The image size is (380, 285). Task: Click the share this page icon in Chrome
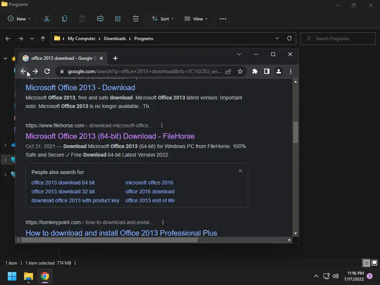pyautogui.click(x=228, y=71)
